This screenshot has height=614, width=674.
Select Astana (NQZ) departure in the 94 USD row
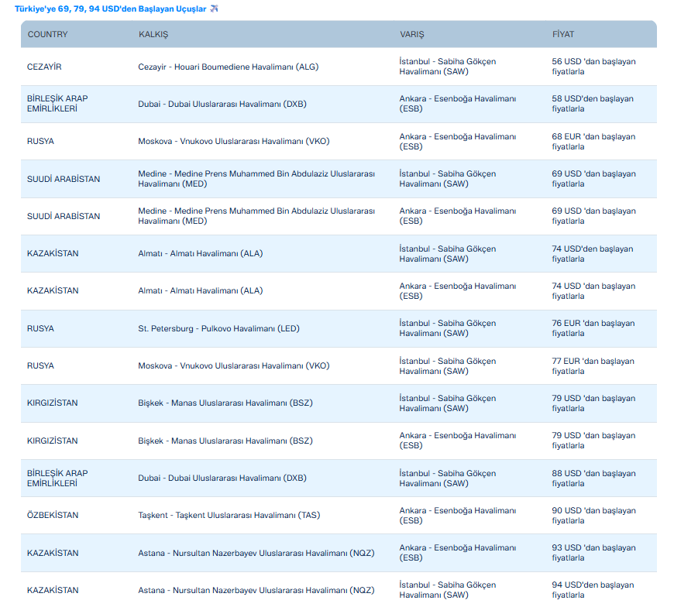point(256,590)
